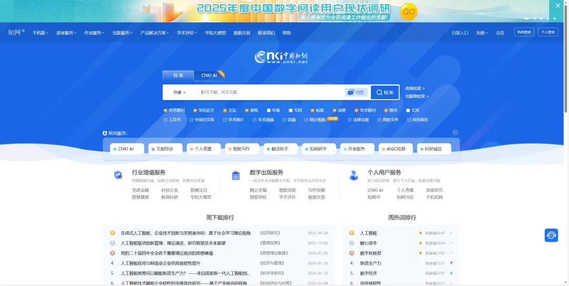The width and height of the screenshot is (569, 286).
Task: Click the CNKI 中国知网 logo
Action: tap(281, 57)
